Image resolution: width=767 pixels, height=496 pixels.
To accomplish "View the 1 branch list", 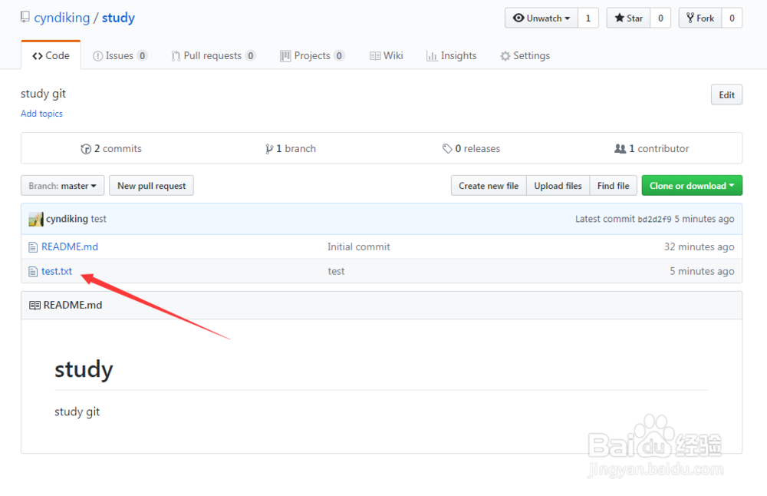I will 291,148.
